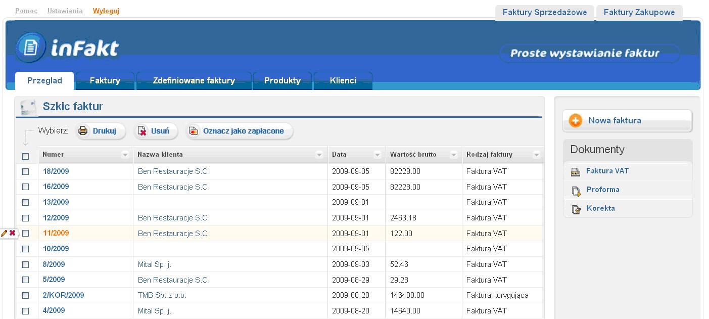709x319 pixels.
Task: Toggle the select-all checkbox in table header
Action: pos(26,157)
